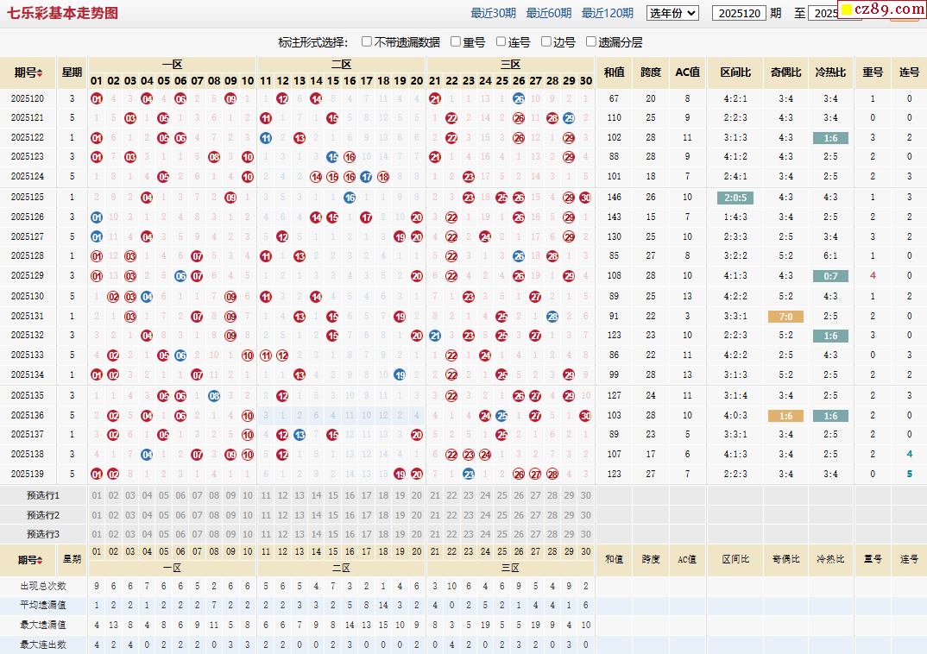This screenshot has width=927, height=654.
Task: Click teal 2:0:5 cell in row 2025125
Action: (x=735, y=198)
